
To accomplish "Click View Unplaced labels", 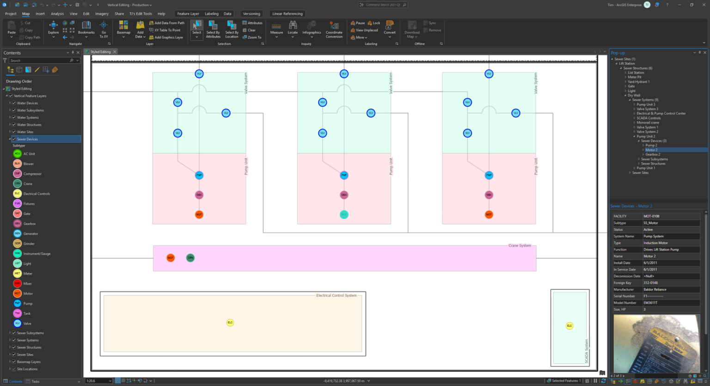I will point(364,30).
